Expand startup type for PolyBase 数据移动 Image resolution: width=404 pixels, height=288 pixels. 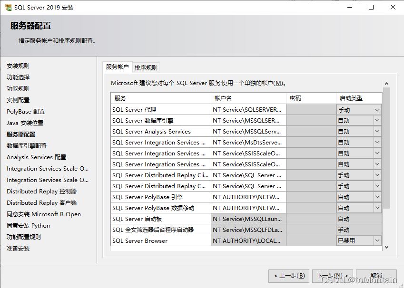tap(377, 208)
